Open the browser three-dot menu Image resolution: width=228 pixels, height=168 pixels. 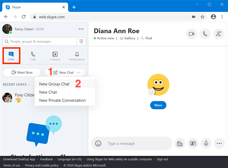pos(222,17)
